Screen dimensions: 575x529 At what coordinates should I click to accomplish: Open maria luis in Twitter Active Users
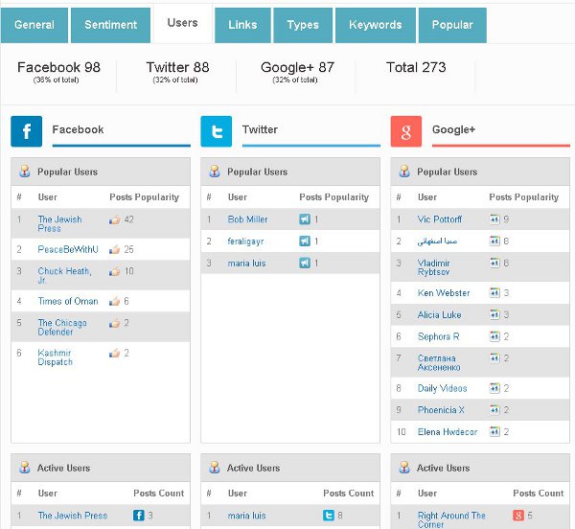(246, 515)
